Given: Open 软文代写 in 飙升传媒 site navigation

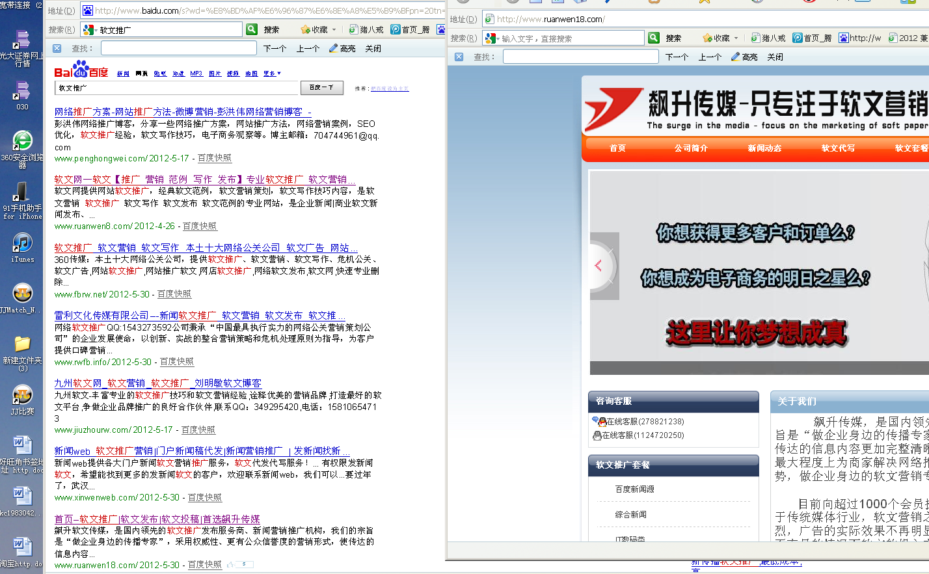Looking at the screenshot, I should 838,148.
